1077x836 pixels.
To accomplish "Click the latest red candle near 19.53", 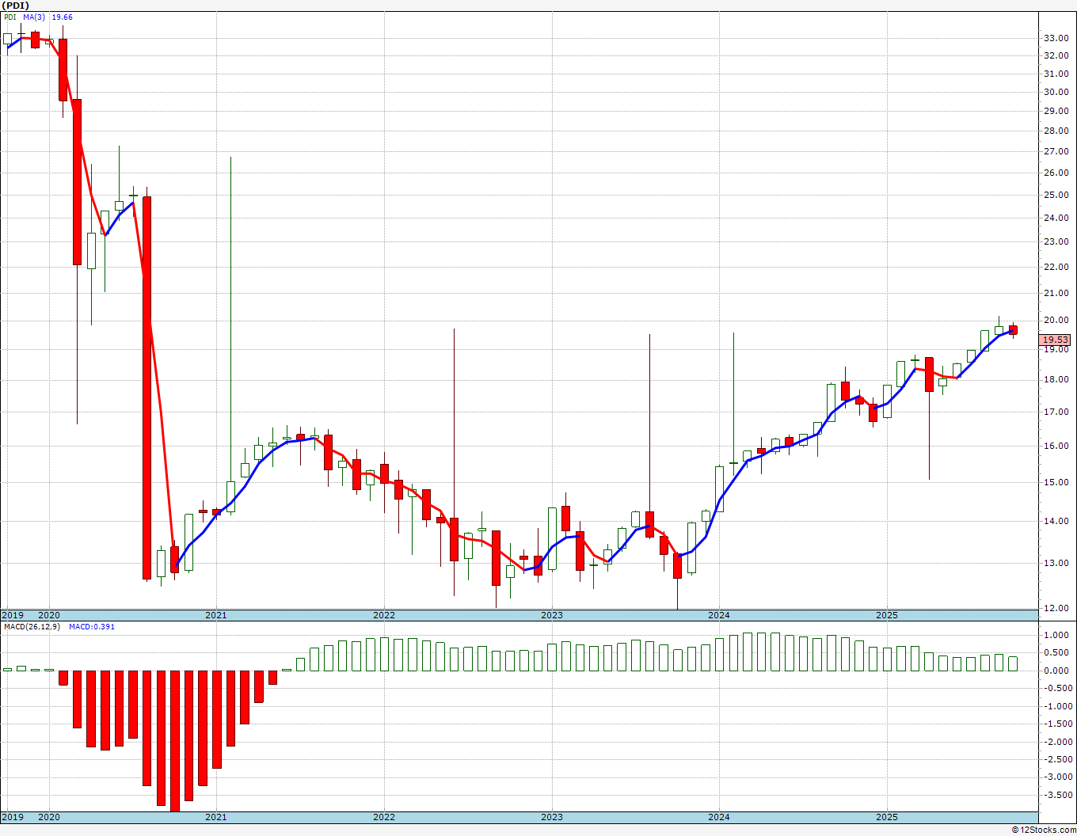I will (x=1013, y=329).
